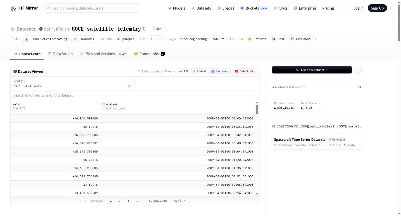Image resolution: width=401 pixels, height=216 pixels.
Task: Click the patrickfleith author link
Action: 56,29
